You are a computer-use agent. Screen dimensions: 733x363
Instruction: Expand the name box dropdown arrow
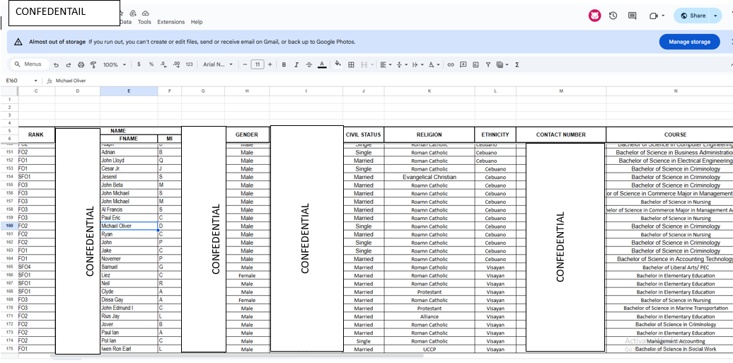point(35,81)
